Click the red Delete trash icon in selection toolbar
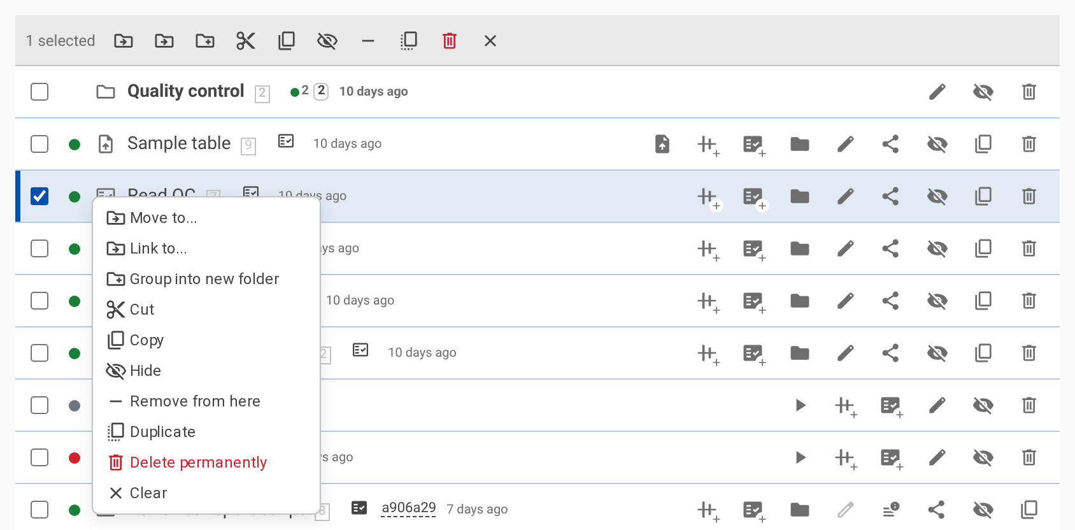The image size is (1075, 530). (450, 41)
